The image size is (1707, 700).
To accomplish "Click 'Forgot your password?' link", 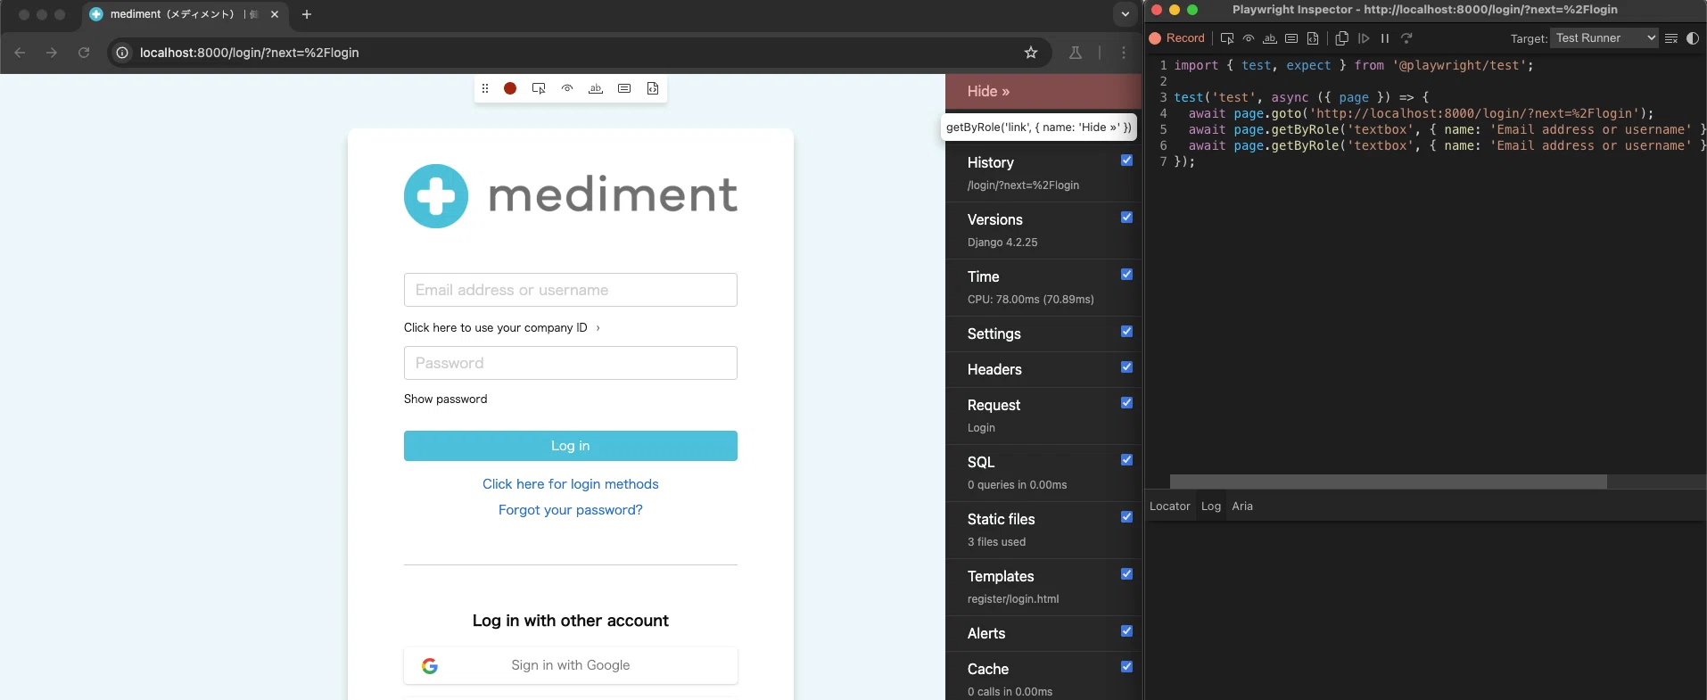I will click(571, 510).
